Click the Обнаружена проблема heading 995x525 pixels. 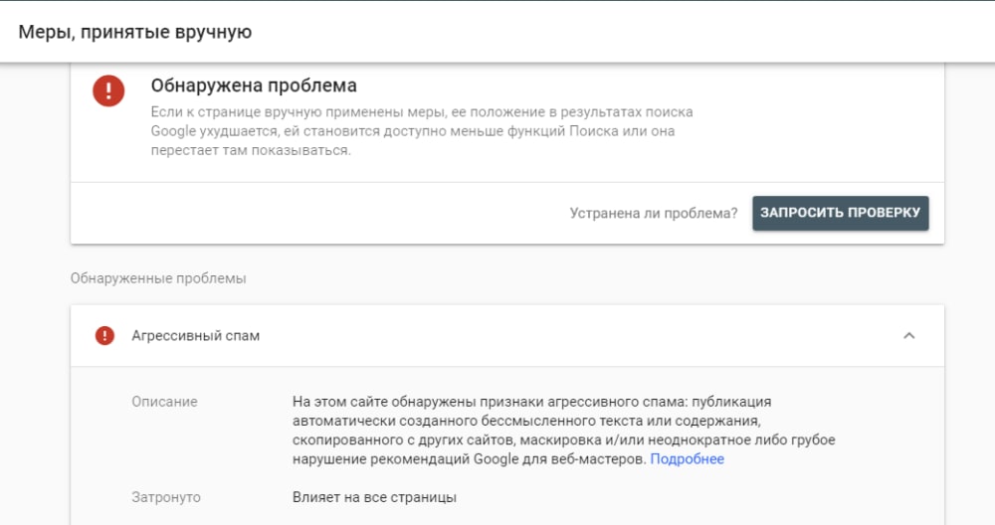tap(253, 87)
